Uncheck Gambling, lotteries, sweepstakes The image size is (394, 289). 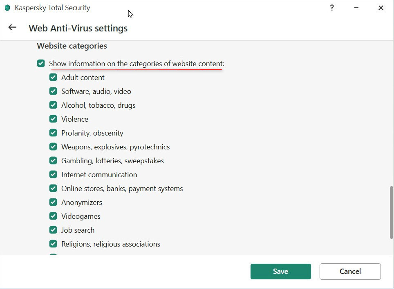coord(53,161)
